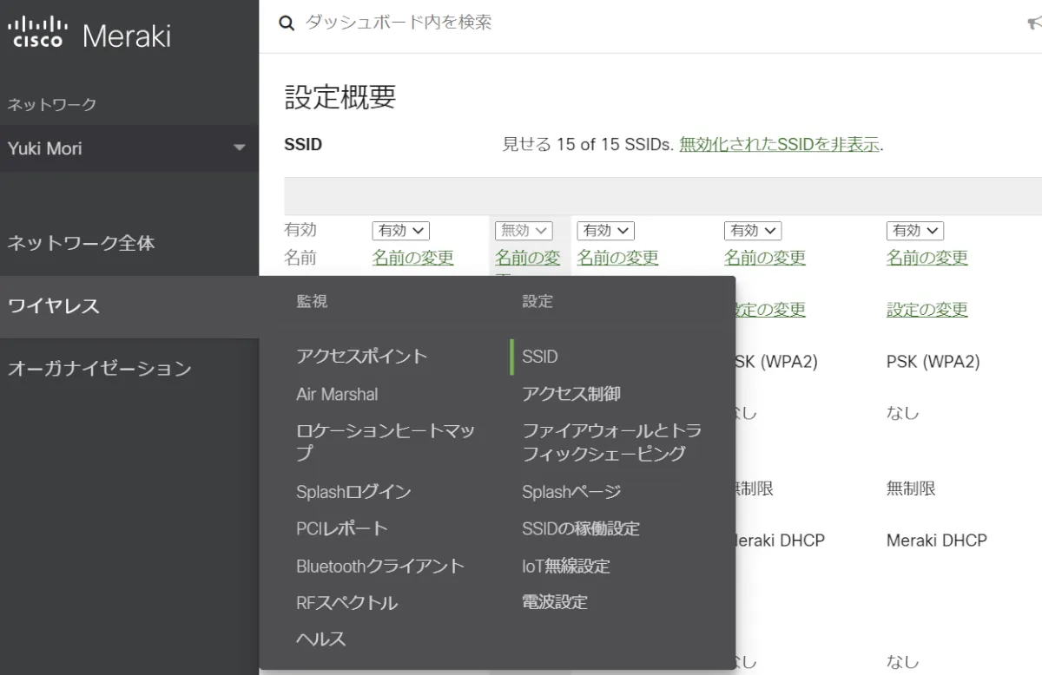Select アクセス制御 under 設定
The height and width of the screenshot is (675, 1042).
[x=570, y=394]
